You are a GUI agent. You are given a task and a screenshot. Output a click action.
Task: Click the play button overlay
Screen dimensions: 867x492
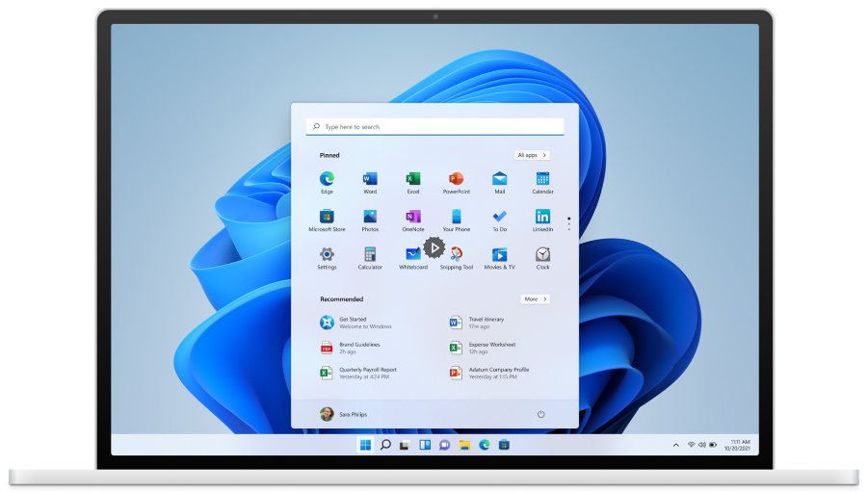434,247
